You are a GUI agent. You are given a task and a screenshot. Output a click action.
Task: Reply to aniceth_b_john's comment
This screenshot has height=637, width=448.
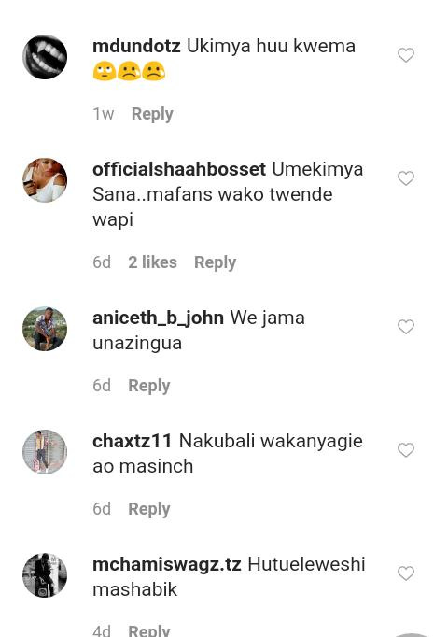click(x=149, y=386)
